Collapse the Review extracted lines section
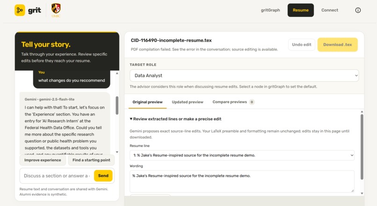Image resolution: width=377 pixels, height=206 pixels. 175,119
